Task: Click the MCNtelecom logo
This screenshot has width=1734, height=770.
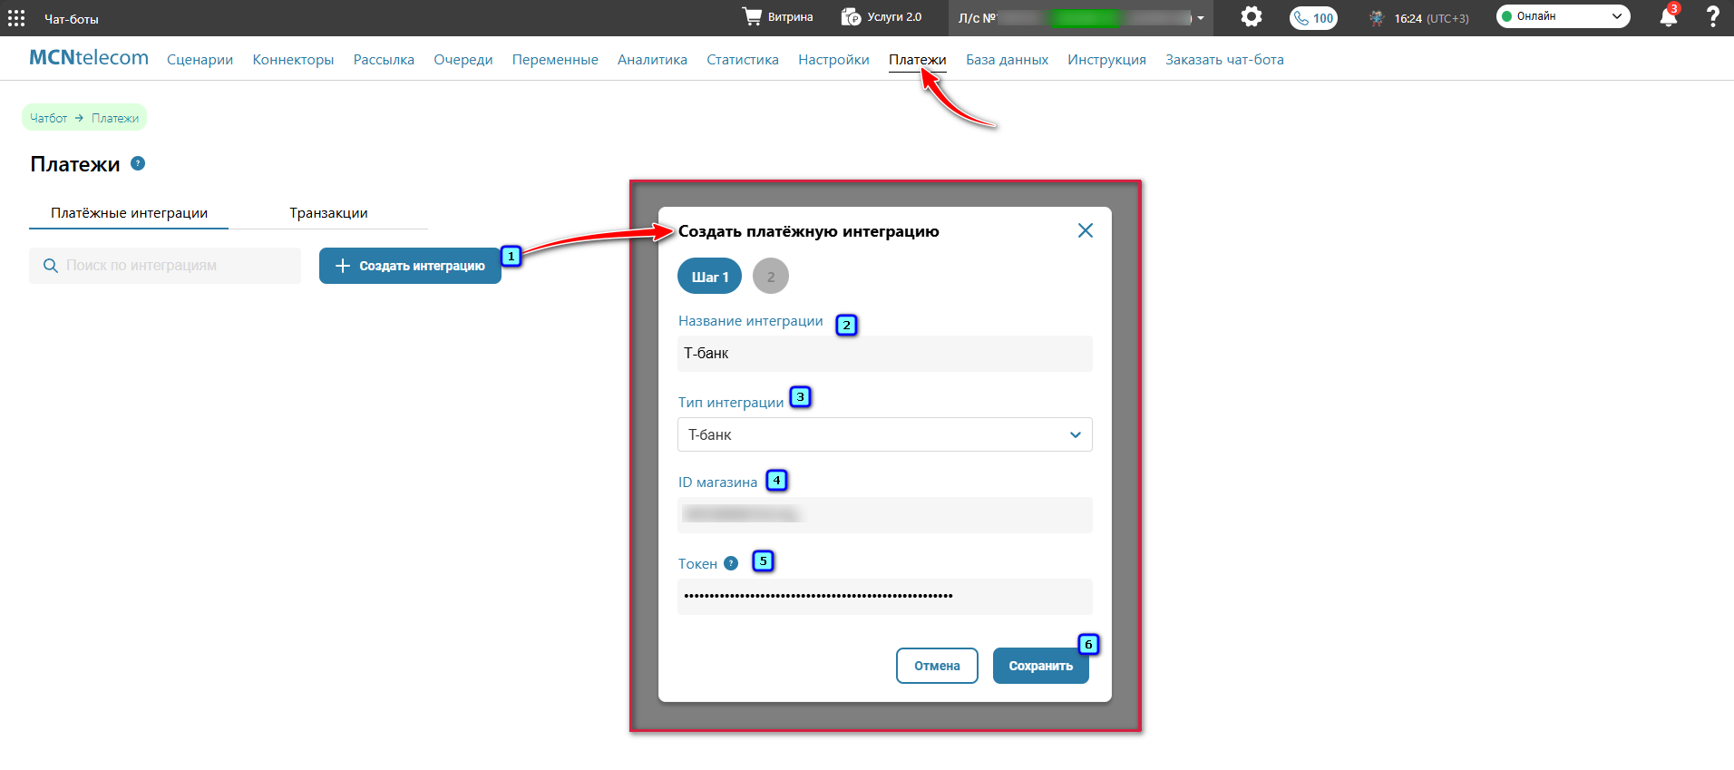Action: pos(89,58)
